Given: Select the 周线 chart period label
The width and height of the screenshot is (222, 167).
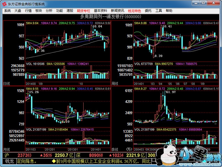Looking at the screenshot, I should [x=115, y=83].
